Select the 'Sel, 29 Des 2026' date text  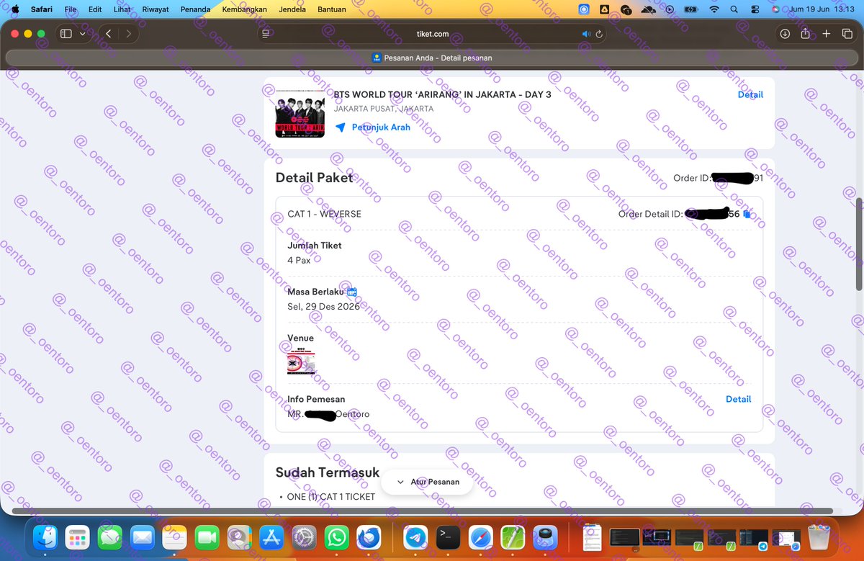pyautogui.click(x=323, y=306)
